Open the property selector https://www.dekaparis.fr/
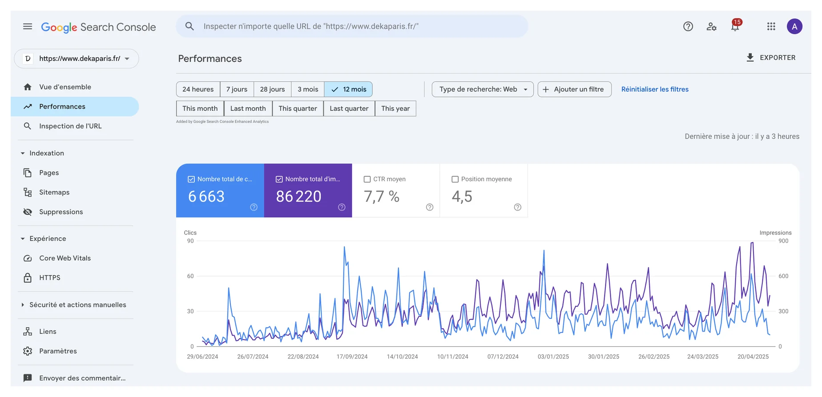 tap(77, 59)
